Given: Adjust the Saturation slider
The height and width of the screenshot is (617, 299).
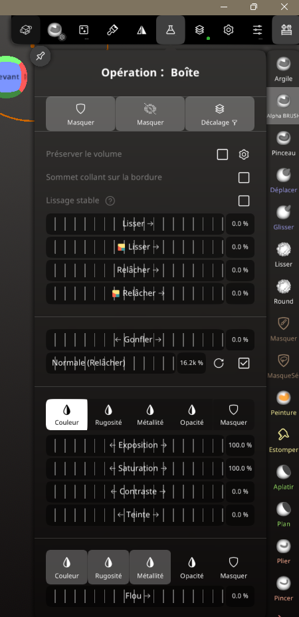Looking at the screenshot, I should (135, 468).
